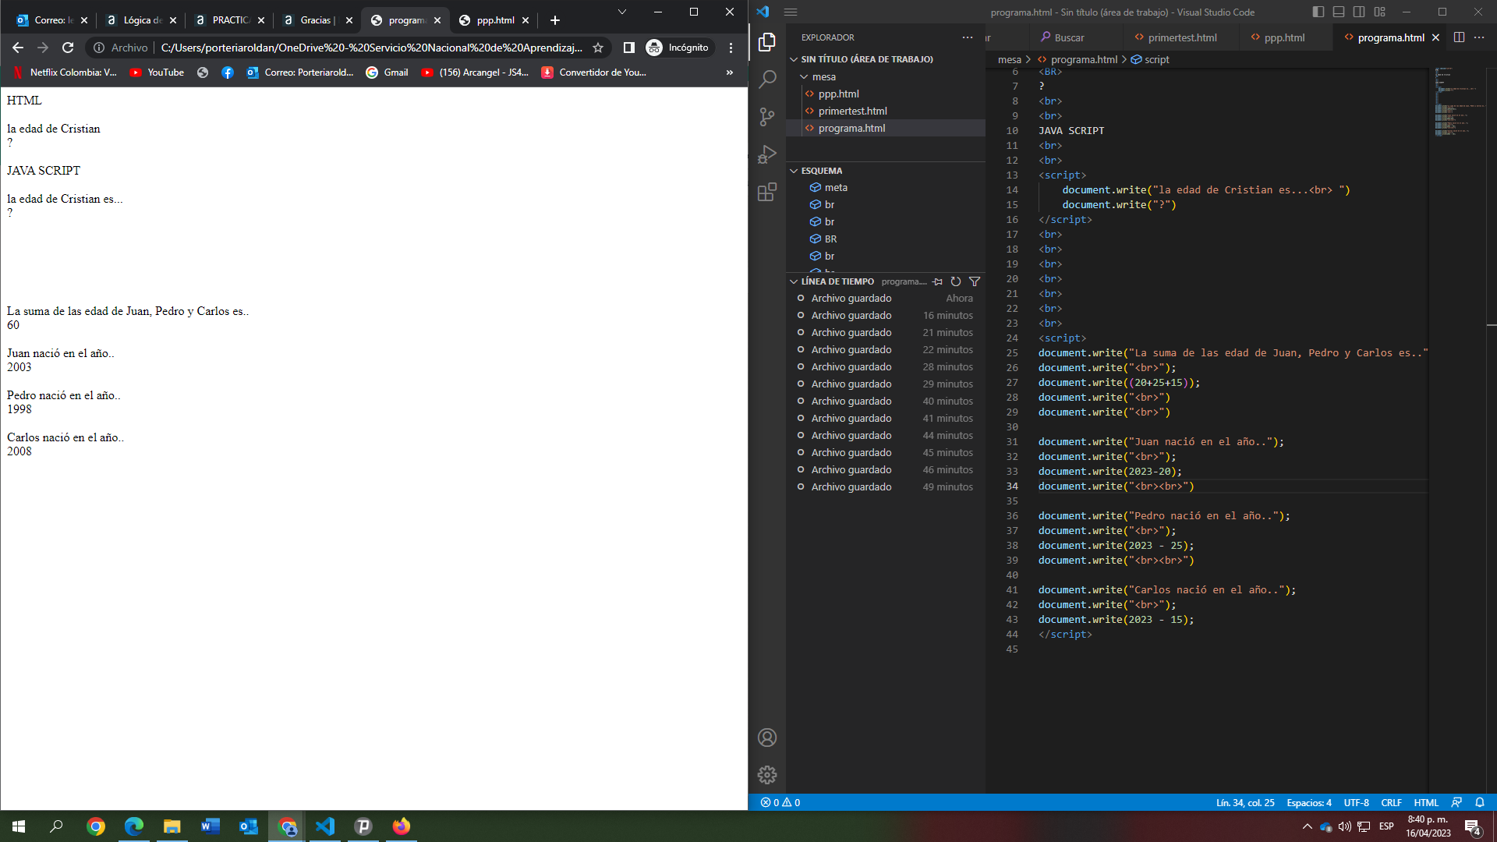The image size is (1497, 842).
Task: Open the Manage gear in VS Code activity bar
Action: click(x=767, y=775)
